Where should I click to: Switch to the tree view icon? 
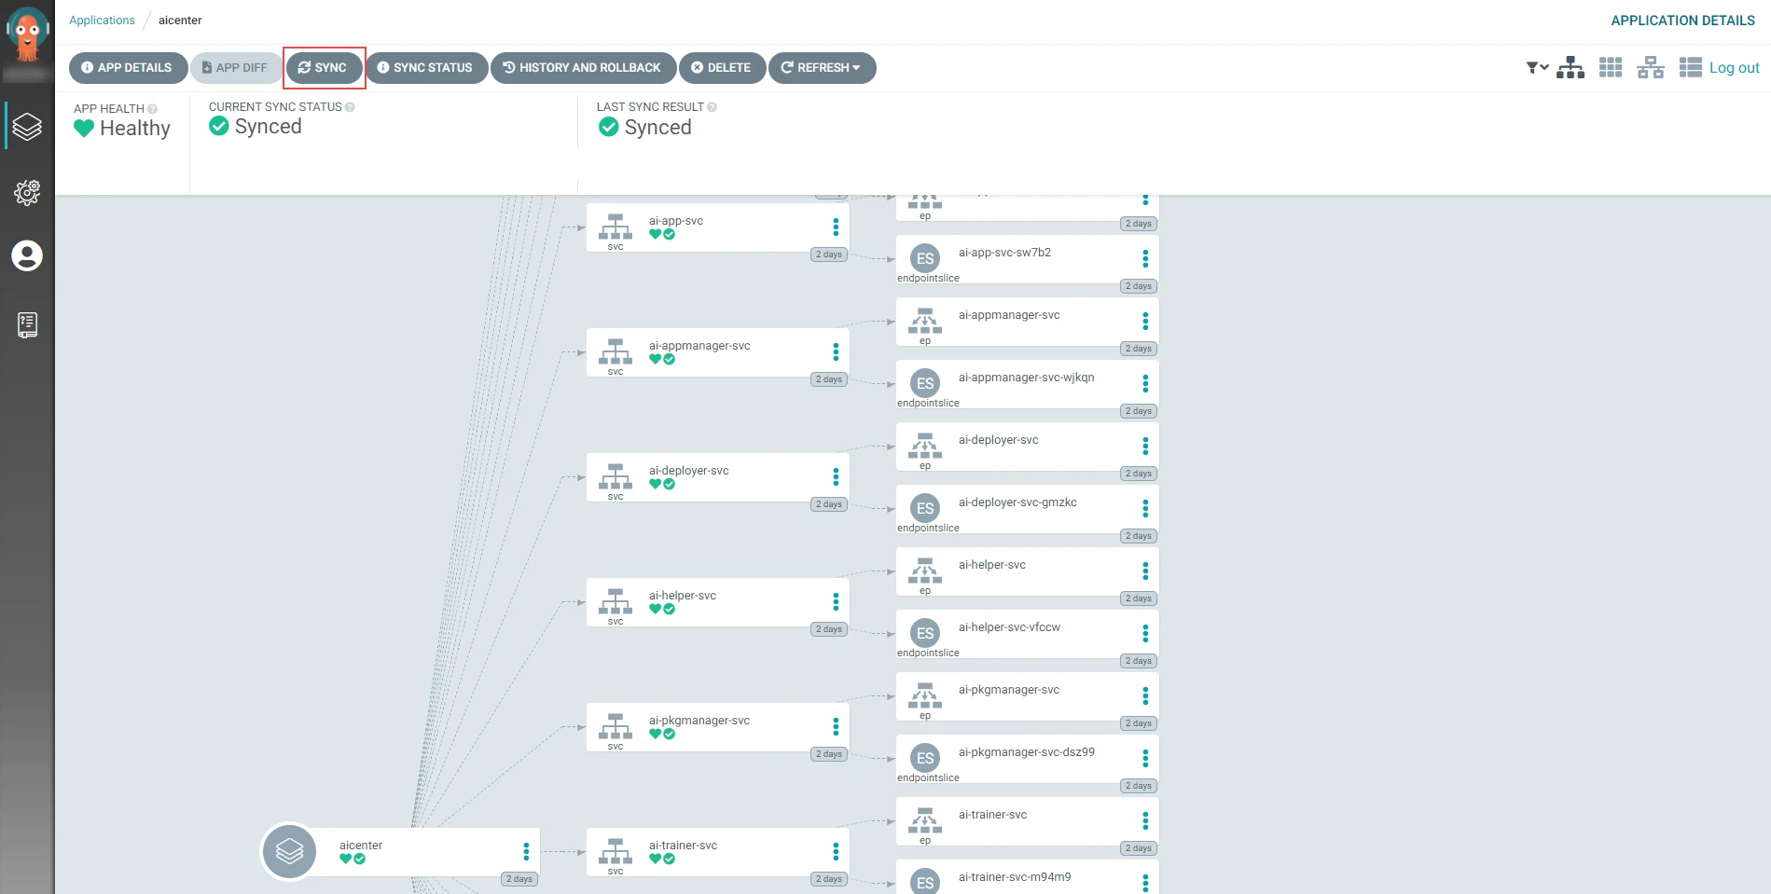click(1570, 68)
